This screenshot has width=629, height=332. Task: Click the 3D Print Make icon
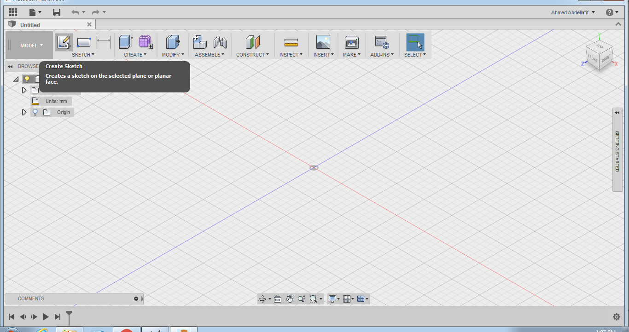point(352,42)
